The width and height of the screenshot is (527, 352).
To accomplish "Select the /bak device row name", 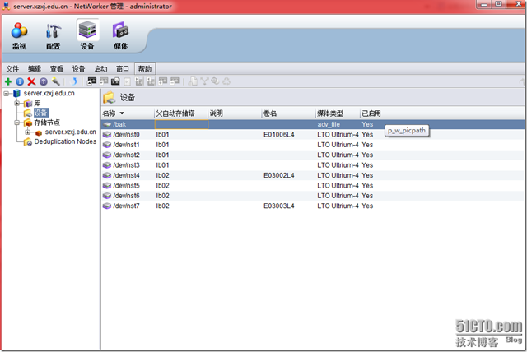I will point(119,124).
